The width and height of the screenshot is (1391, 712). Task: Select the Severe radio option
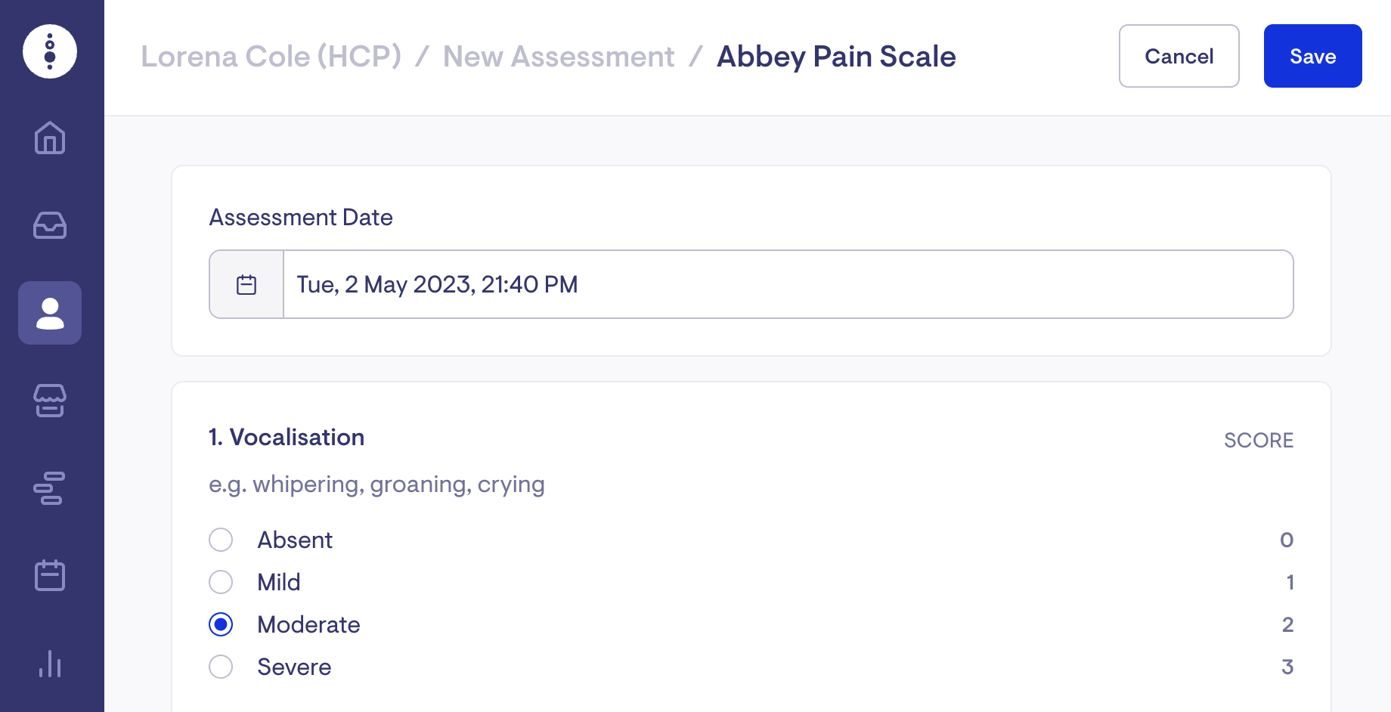(x=221, y=667)
